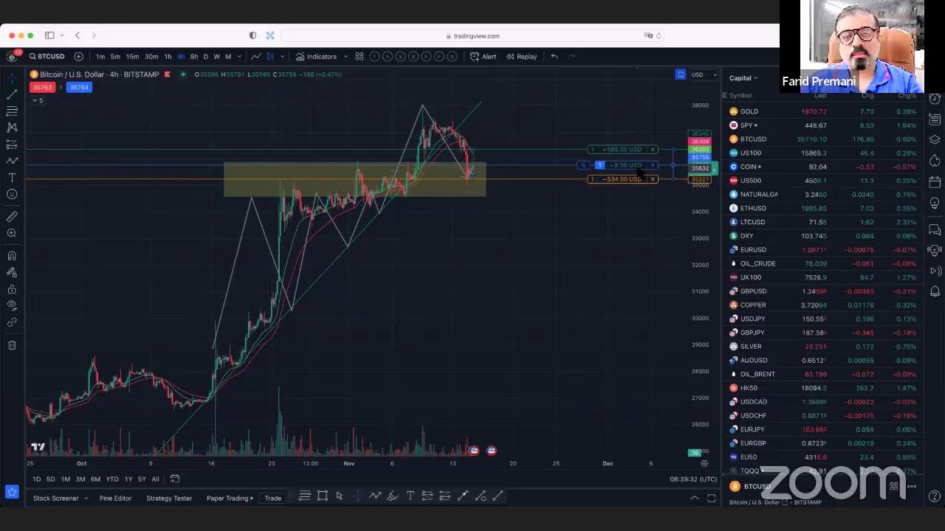Viewport: 945px width, 531px height.
Task: Add symbol to compare plus icon
Action: tap(78, 56)
